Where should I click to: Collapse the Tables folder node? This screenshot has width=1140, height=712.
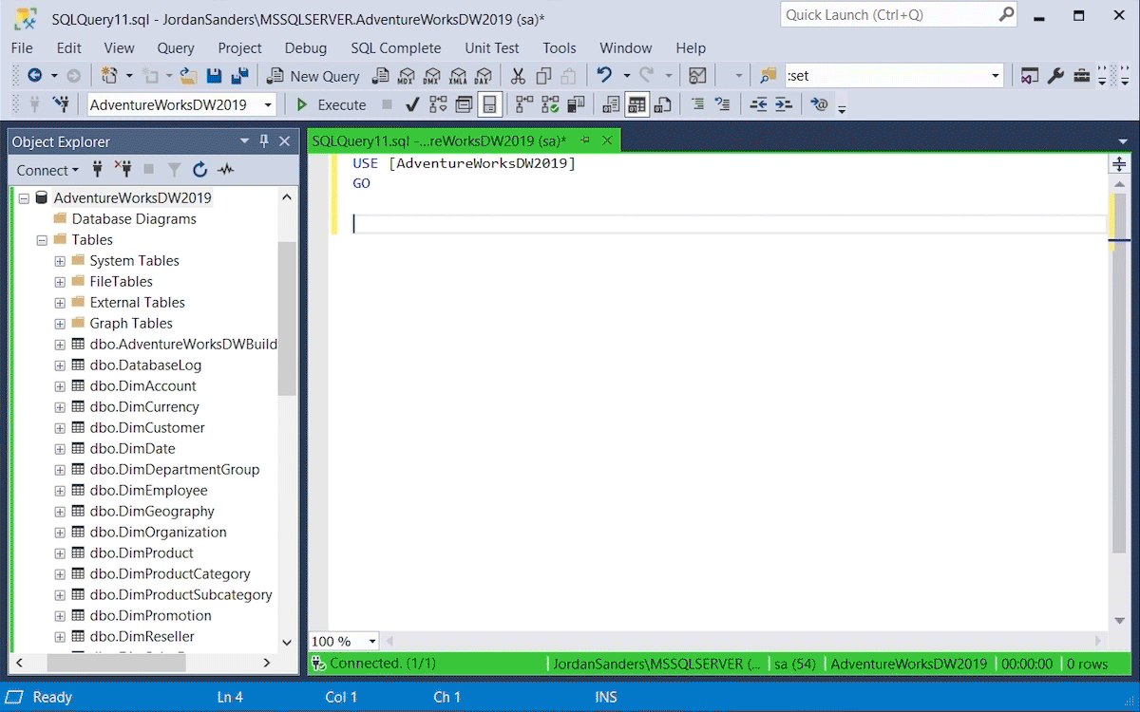click(x=42, y=240)
